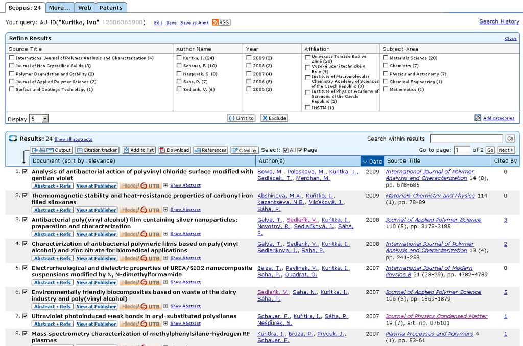Image resolution: width=523 pixels, height=346 pixels.
Task: Open Plasma Processes and Polymers source link
Action: click(x=429, y=334)
